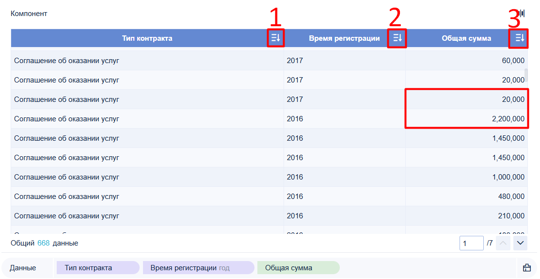Go to previous page with up chevron
540x279 pixels.
pos(503,243)
